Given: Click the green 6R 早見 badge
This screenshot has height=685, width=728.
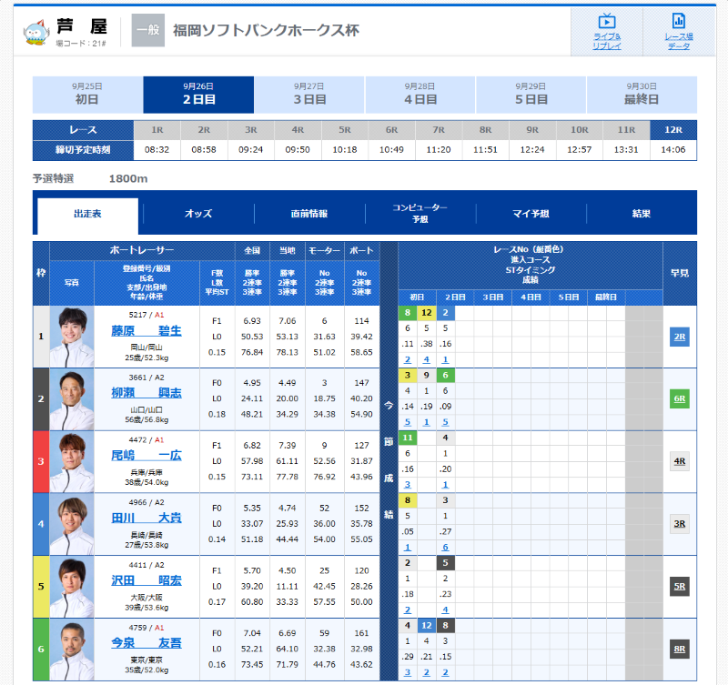Looking at the screenshot, I should pyautogui.click(x=680, y=398).
